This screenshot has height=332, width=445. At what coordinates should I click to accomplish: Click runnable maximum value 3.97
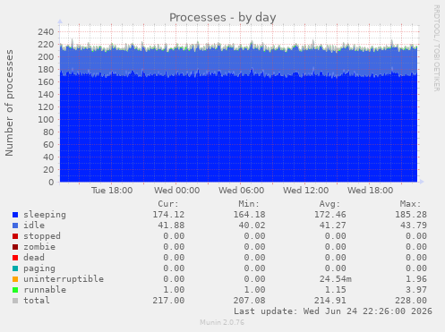(x=416, y=290)
